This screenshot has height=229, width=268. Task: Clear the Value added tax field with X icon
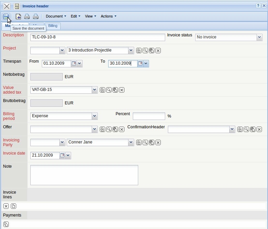click(122, 90)
